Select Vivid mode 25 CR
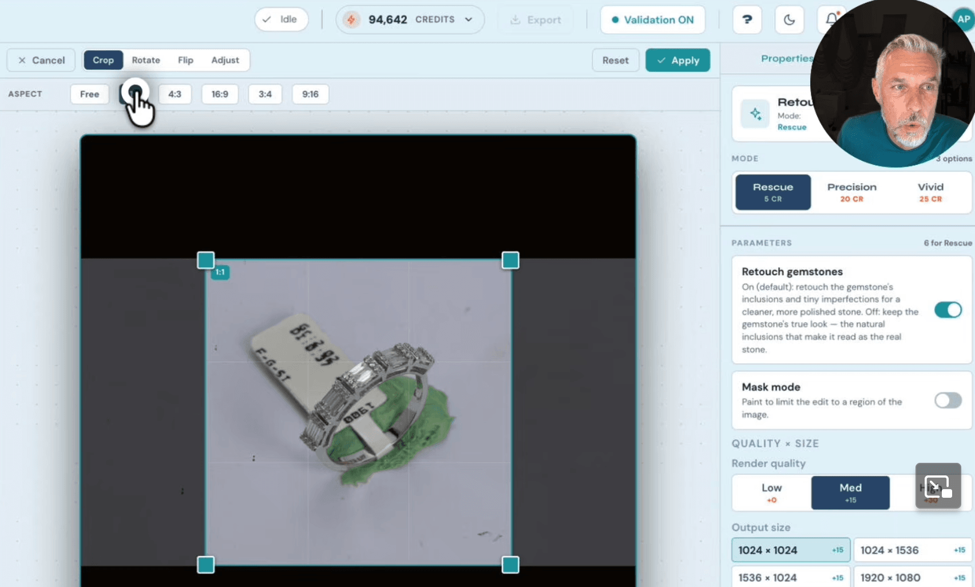Image resolution: width=975 pixels, height=587 pixels. tap(930, 192)
